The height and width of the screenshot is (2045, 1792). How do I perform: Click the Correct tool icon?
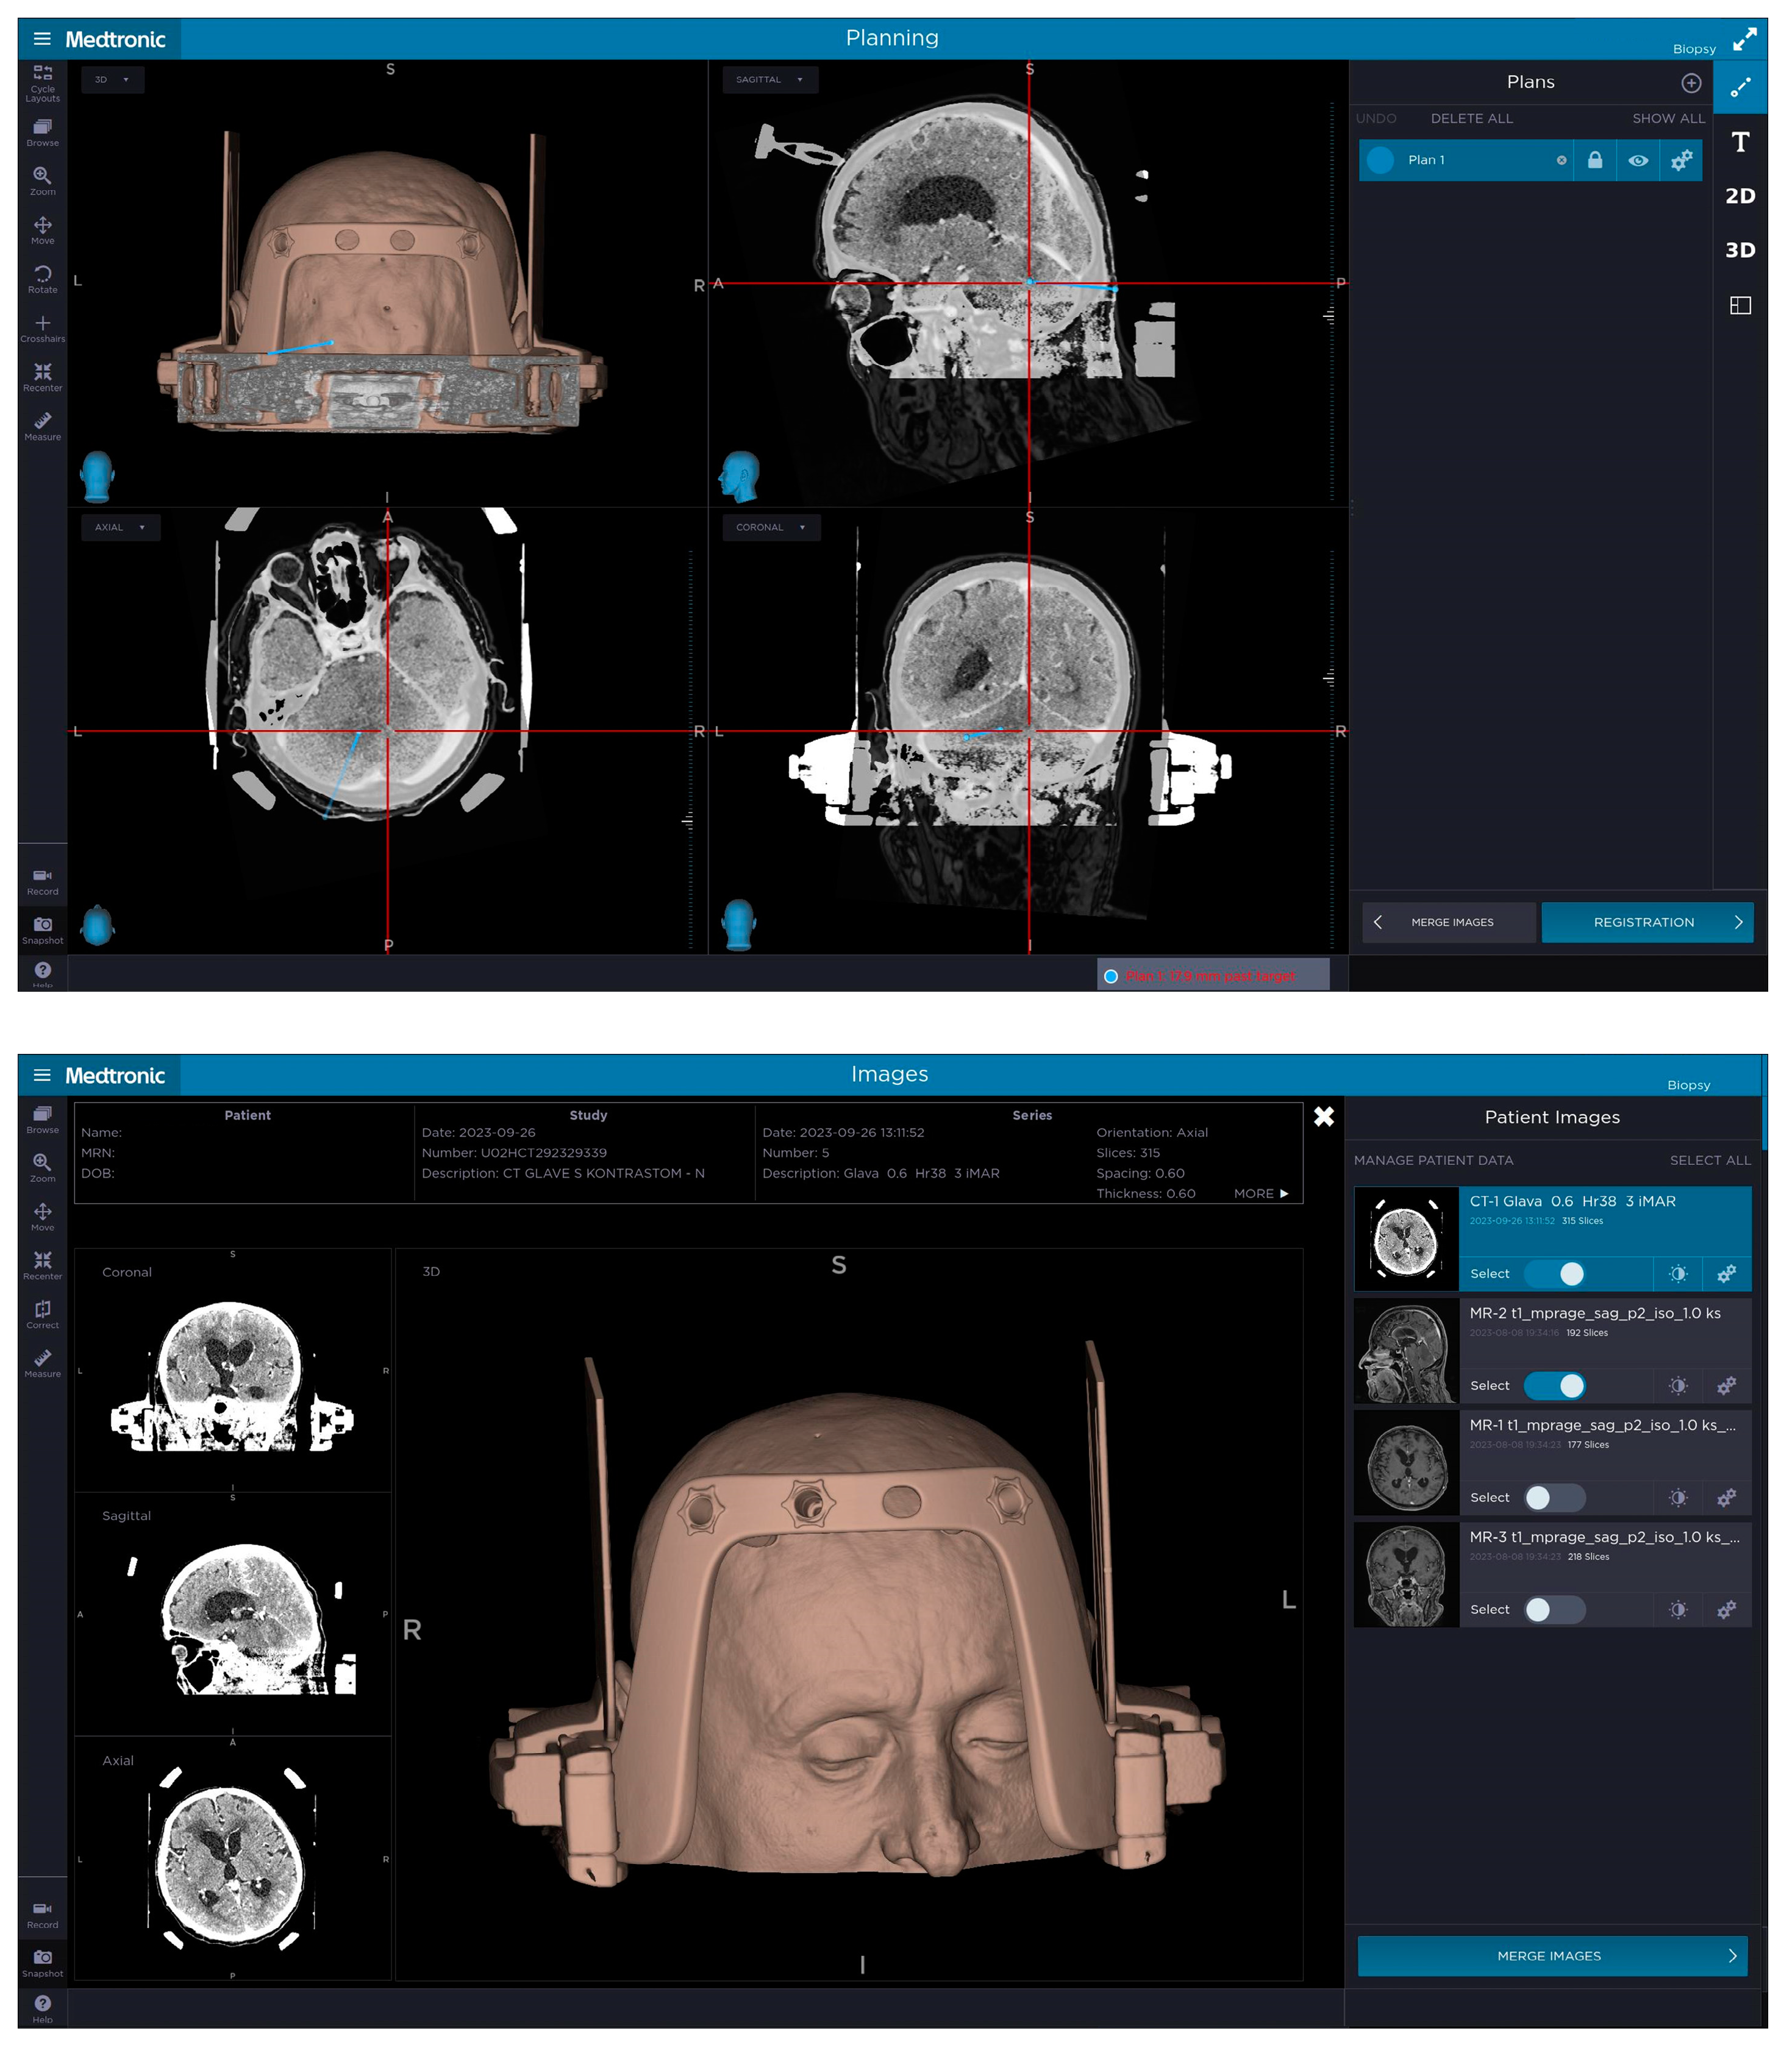42,1311
